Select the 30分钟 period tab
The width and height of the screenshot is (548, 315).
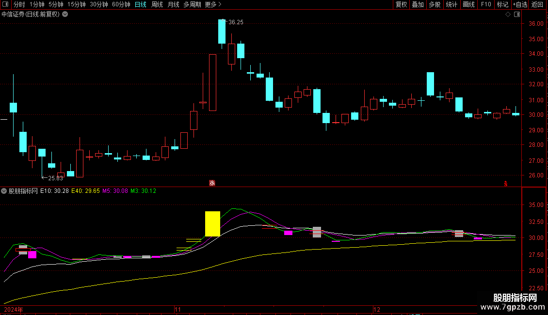[99, 4]
